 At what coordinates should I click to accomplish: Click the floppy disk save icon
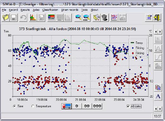point(14,17)
